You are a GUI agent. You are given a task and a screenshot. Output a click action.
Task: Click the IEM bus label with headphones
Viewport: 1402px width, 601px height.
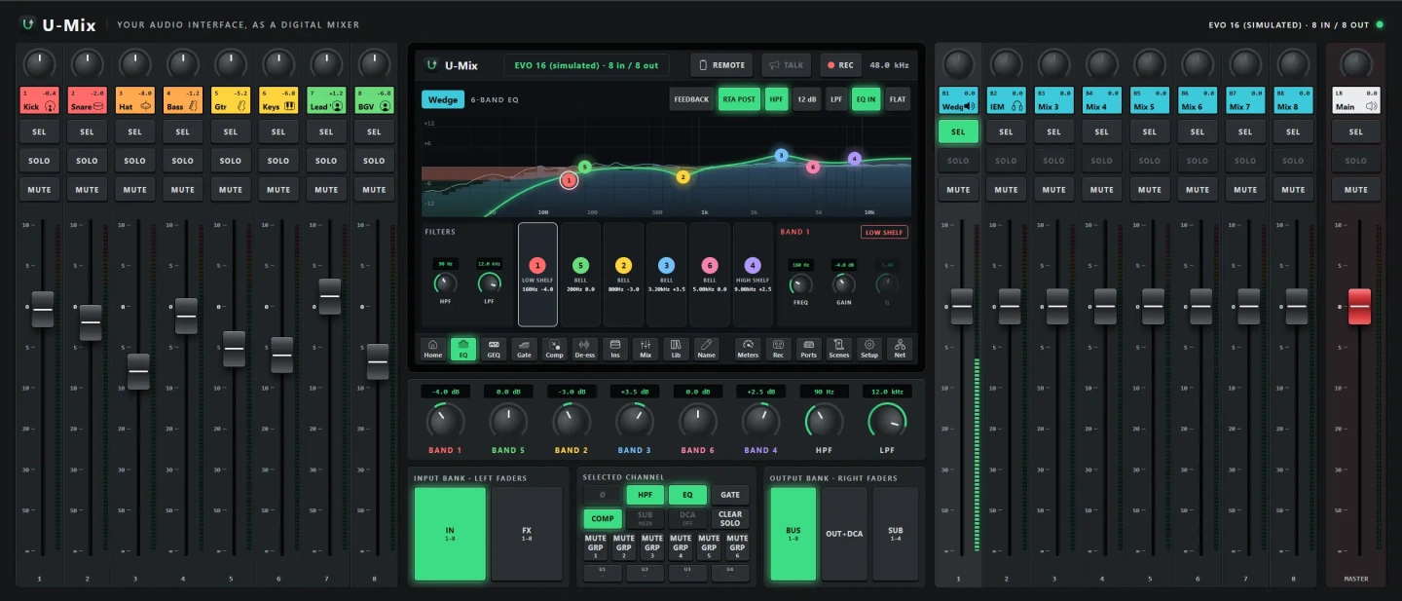(x=1006, y=100)
